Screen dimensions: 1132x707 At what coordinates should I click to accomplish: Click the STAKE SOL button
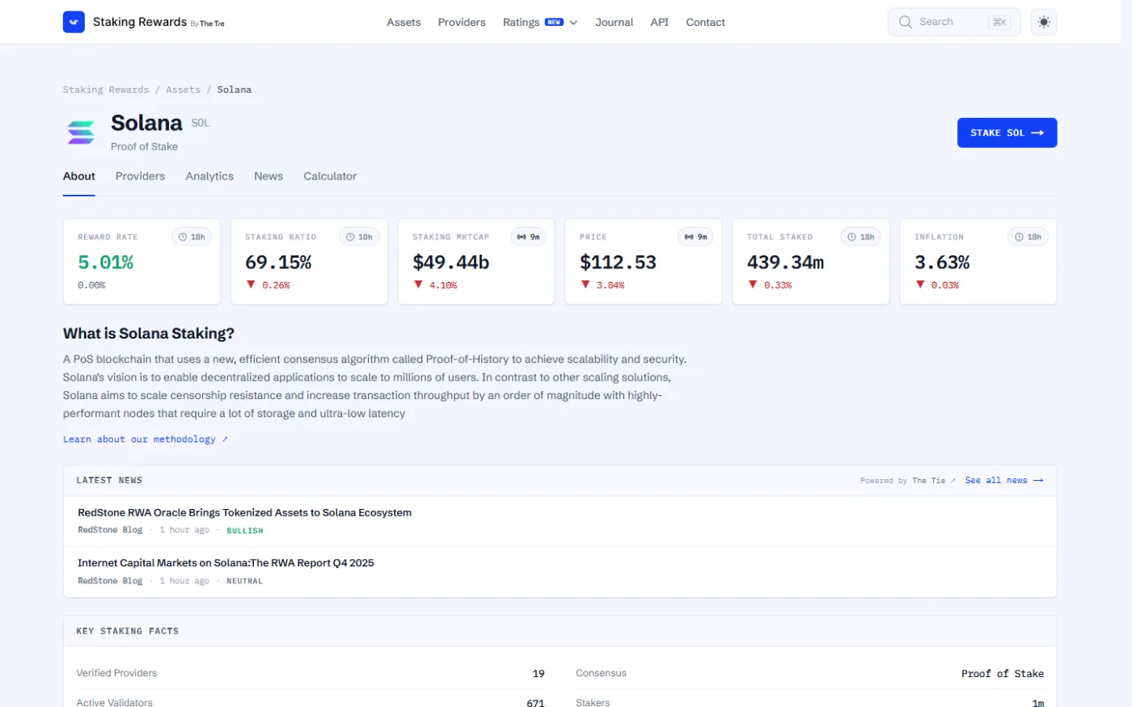coord(1007,133)
